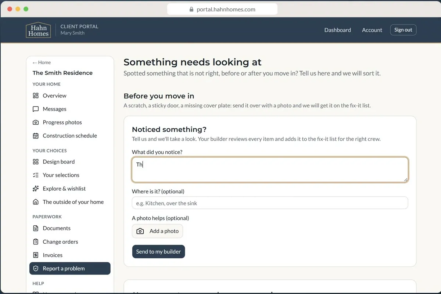Screen dimensions: 441x294
Task: Click the shield icon on Report a problem
Action: click(36, 269)
